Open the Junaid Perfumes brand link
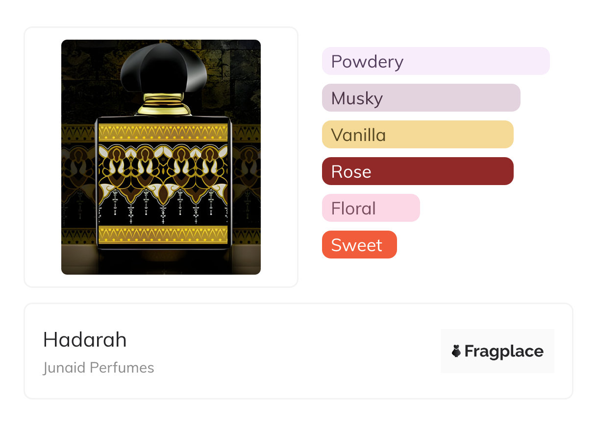 tap(99, 368)
